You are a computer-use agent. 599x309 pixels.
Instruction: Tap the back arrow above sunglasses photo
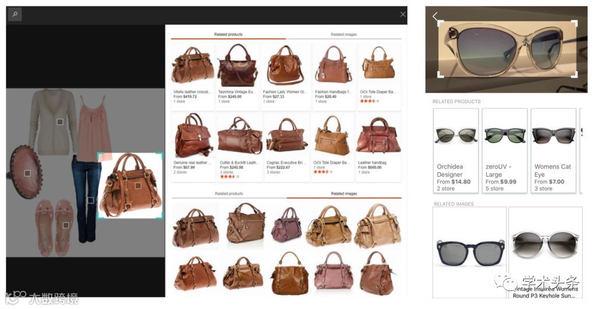435,16
